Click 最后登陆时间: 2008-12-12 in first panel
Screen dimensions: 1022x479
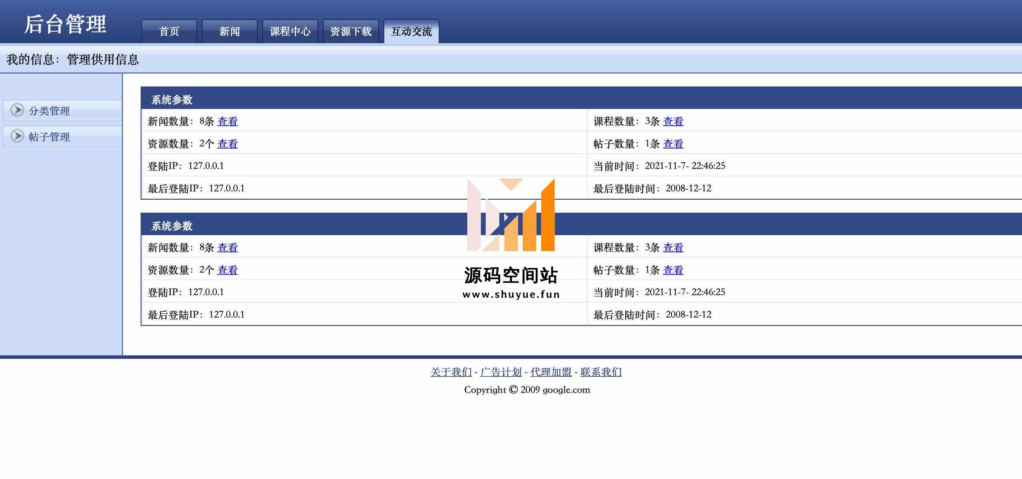click(x=652, y=188)
